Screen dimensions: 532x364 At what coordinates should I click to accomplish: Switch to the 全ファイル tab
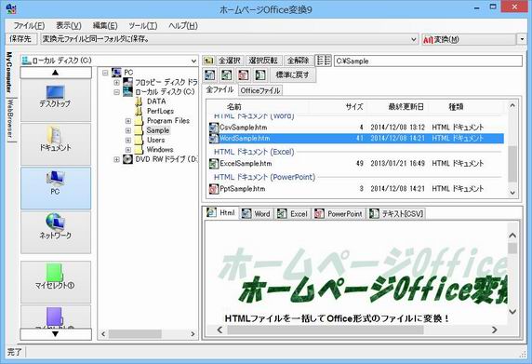click(x=219, y=89)
